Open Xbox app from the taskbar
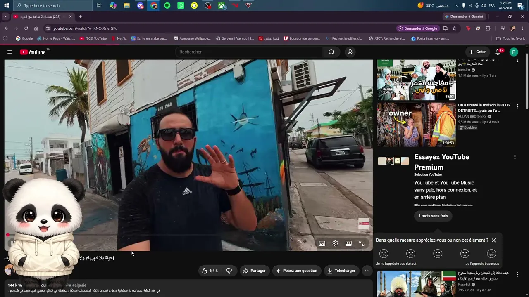 coord(222,5)
